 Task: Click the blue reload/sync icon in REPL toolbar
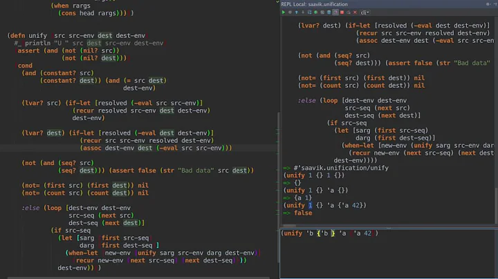[x=309, y=12]
